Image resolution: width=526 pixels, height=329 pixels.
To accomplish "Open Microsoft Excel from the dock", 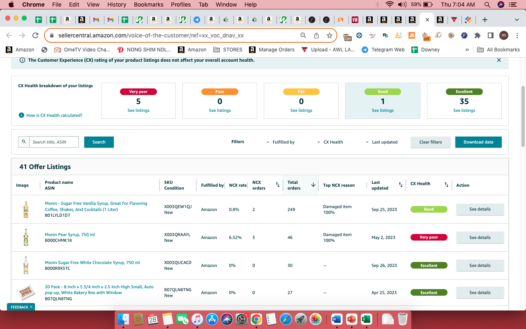I will click(x=366, y=319).
